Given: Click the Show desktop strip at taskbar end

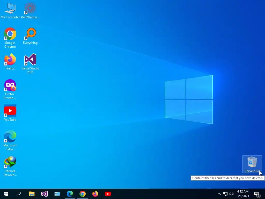Looking at the screenshot, I should pos(264,194).
